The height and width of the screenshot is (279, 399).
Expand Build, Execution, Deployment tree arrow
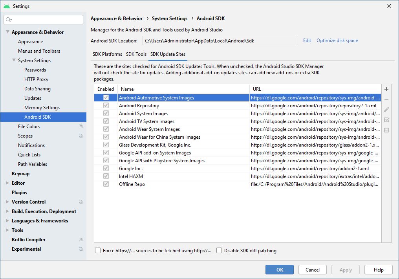pos(7,211)
